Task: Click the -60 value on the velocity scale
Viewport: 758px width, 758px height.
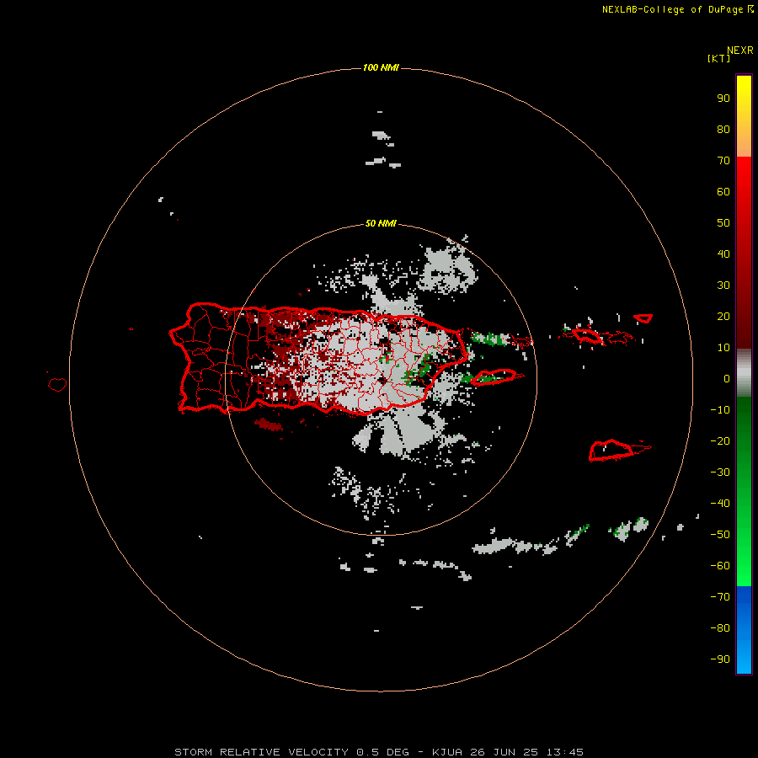Action: (x=720, y=566)
